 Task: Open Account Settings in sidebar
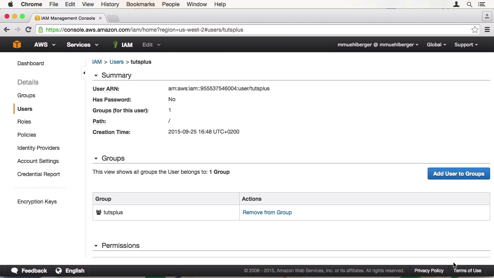click(x=38, y=161)
